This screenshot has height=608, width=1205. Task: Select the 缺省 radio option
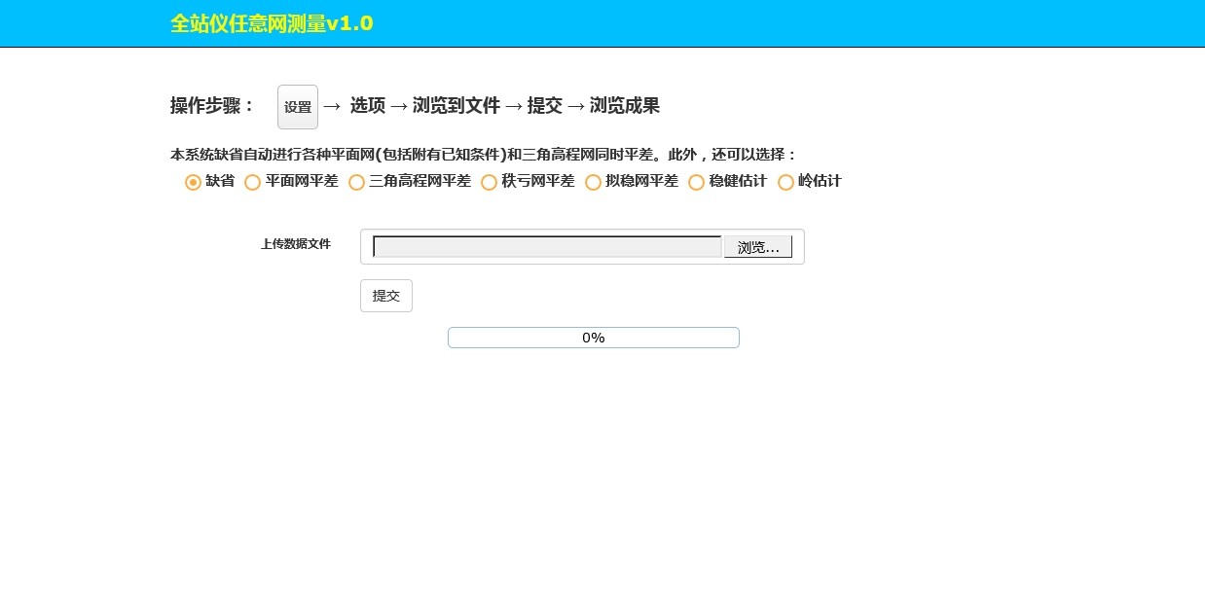[x=193, y=182]
